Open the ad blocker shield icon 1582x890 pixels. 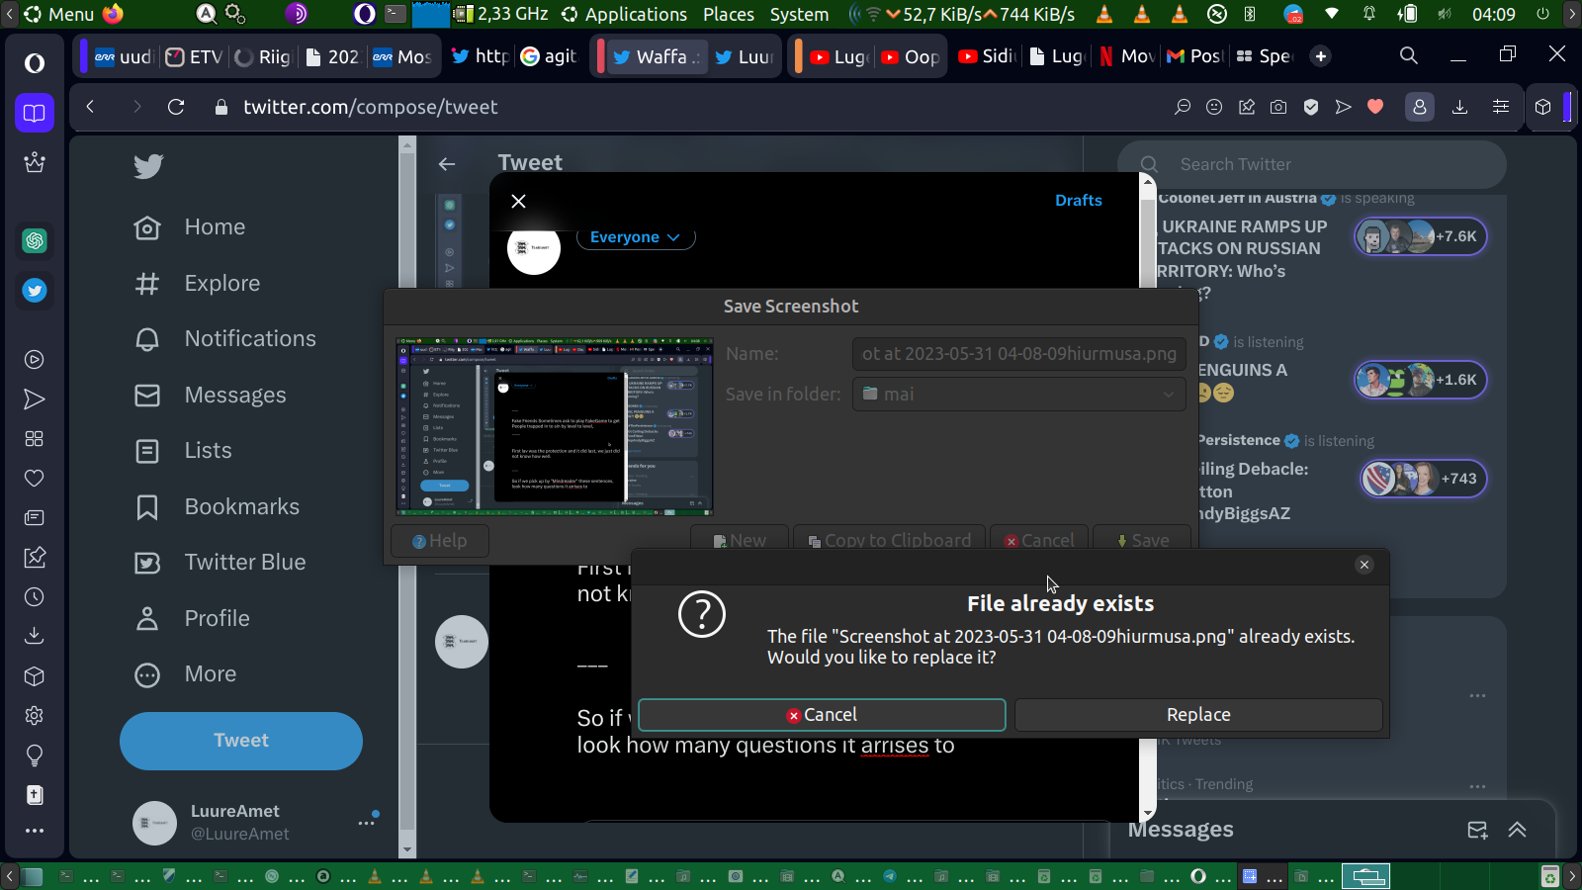pos(1311,107)
